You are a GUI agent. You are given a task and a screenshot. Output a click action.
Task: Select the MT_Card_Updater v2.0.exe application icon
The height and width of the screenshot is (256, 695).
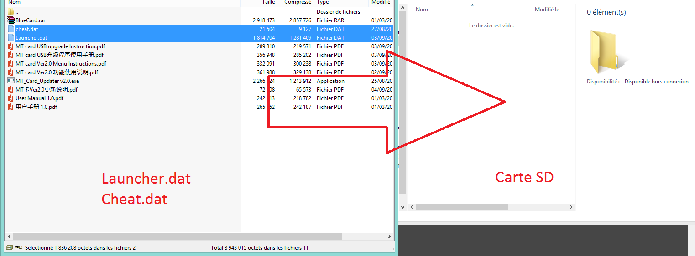click(x=11, y=81)
